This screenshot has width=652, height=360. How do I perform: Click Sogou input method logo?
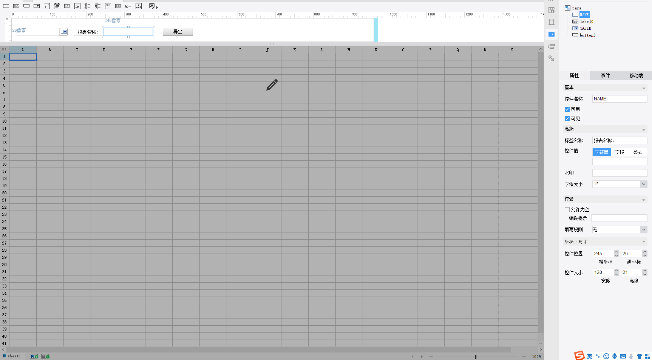click(579, 355)
